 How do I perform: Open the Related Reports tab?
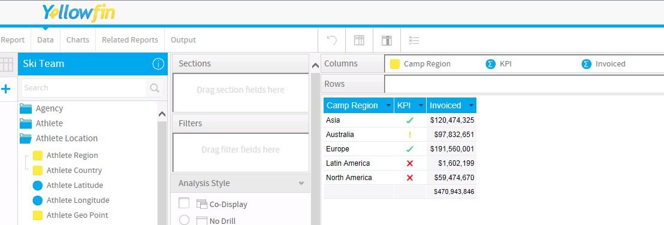pos(130,40)
